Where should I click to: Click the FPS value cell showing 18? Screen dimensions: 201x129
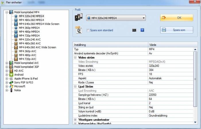pyautogui.click(x=169, y=74)
